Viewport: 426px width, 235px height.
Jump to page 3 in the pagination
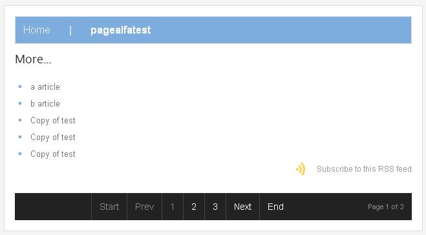215,207
